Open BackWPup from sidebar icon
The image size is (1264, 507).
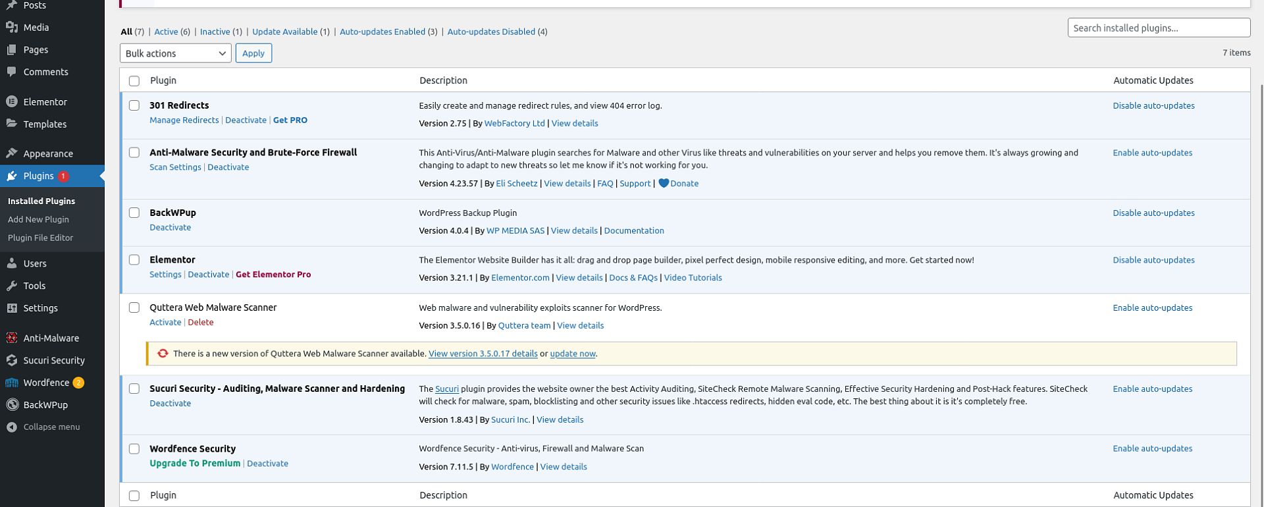[x=12, y=405]
